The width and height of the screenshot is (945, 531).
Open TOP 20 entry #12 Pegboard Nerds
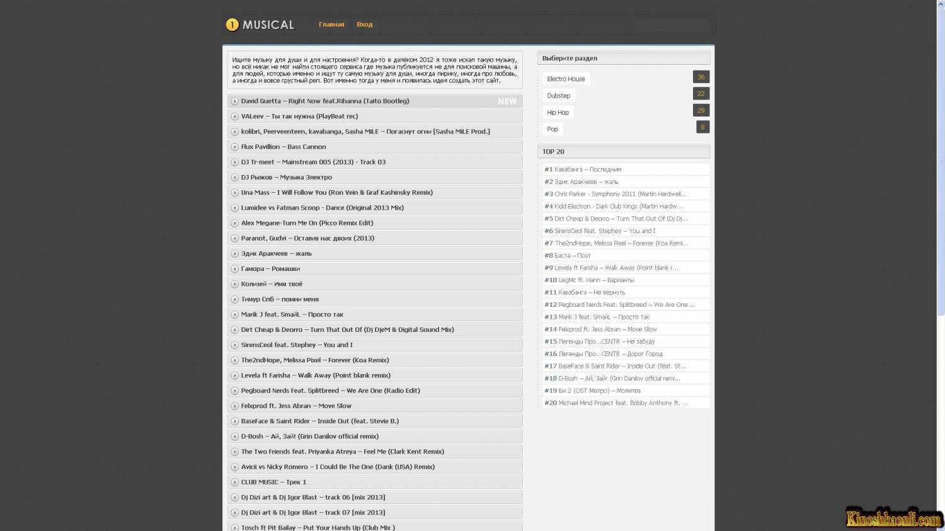click(x=626, y=304)
